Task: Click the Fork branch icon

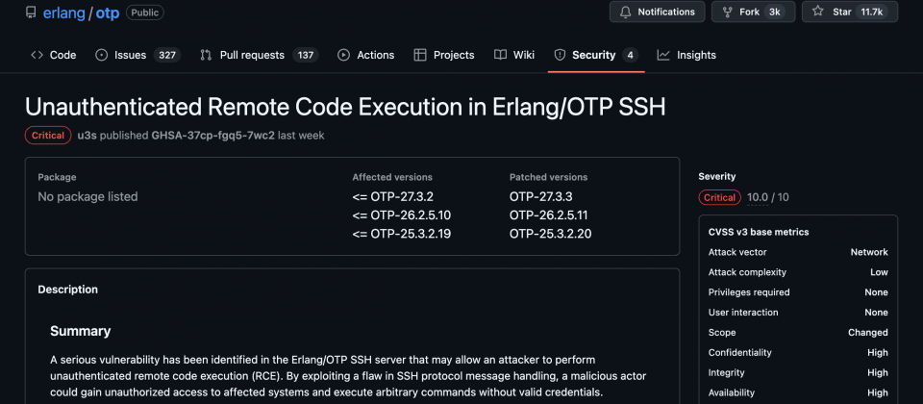Action: (727, 12)
